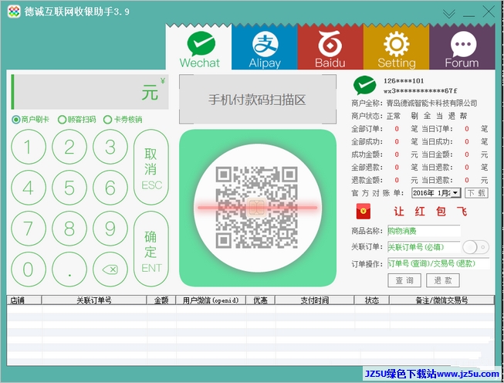Switch to the Wechat tab
The width and height of the screenshot is (504, 383).
coord(199,47)
